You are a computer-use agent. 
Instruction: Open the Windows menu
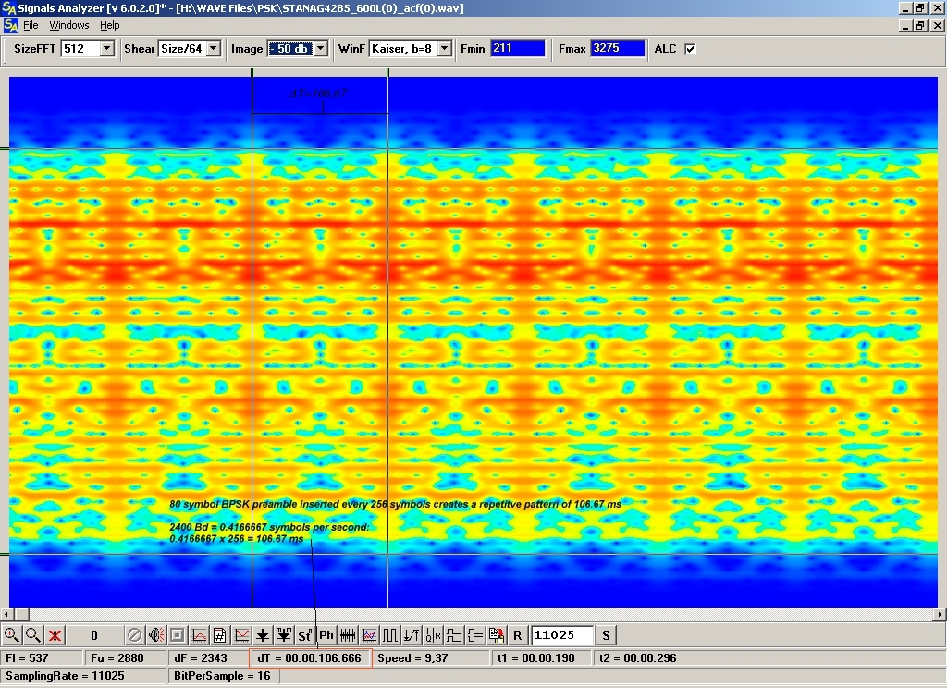click(69, 25)
